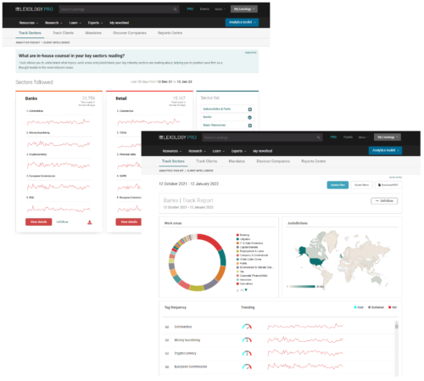Open Learn dropdown in back window
Screen dimensions: 424x381
75,23
